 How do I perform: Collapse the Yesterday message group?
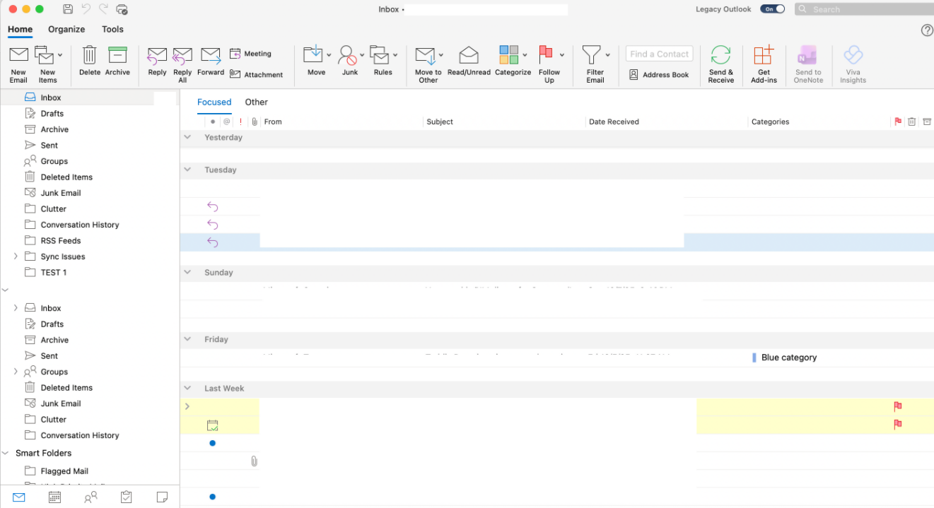[187, 137]
